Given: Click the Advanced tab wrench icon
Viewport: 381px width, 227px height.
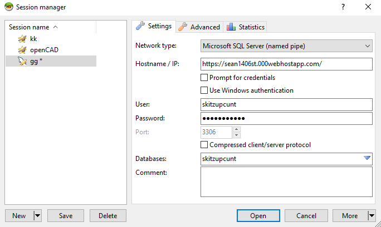Looking at the screenshot, I should click(183, 27).
